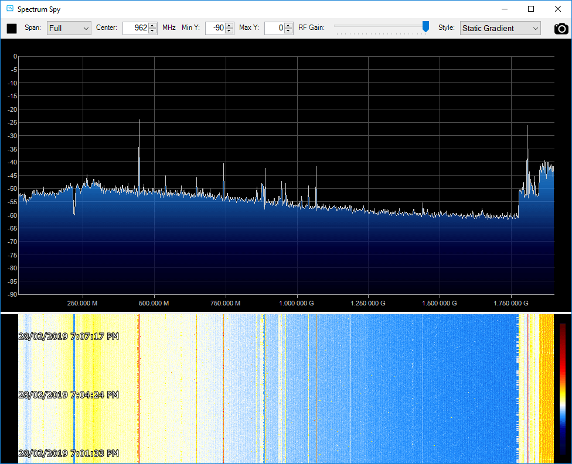Take a snapshot with the camera icon
The image size is (572, 464).
[561, 28]
